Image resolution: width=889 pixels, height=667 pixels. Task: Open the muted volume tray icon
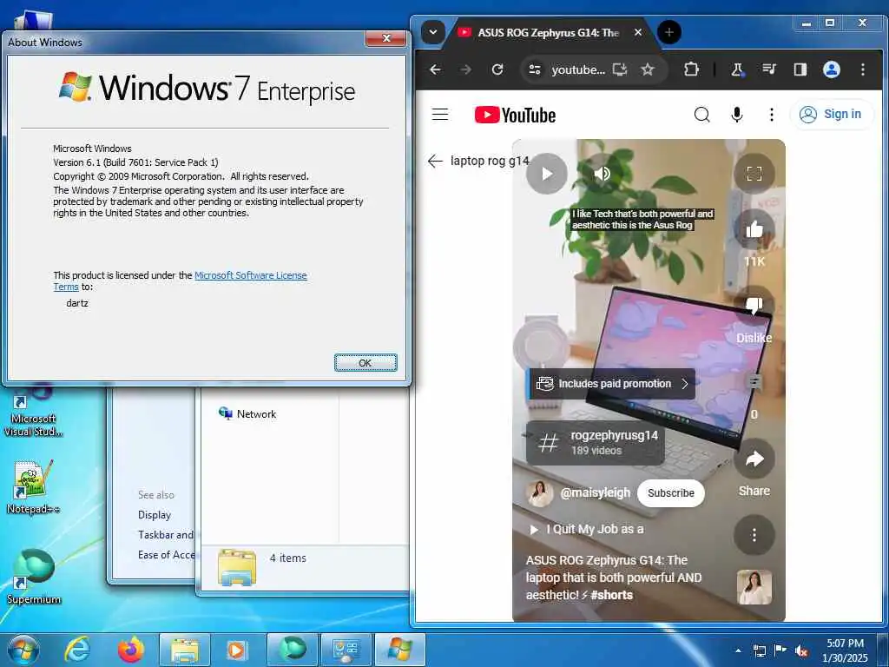[x=801, y=650]
